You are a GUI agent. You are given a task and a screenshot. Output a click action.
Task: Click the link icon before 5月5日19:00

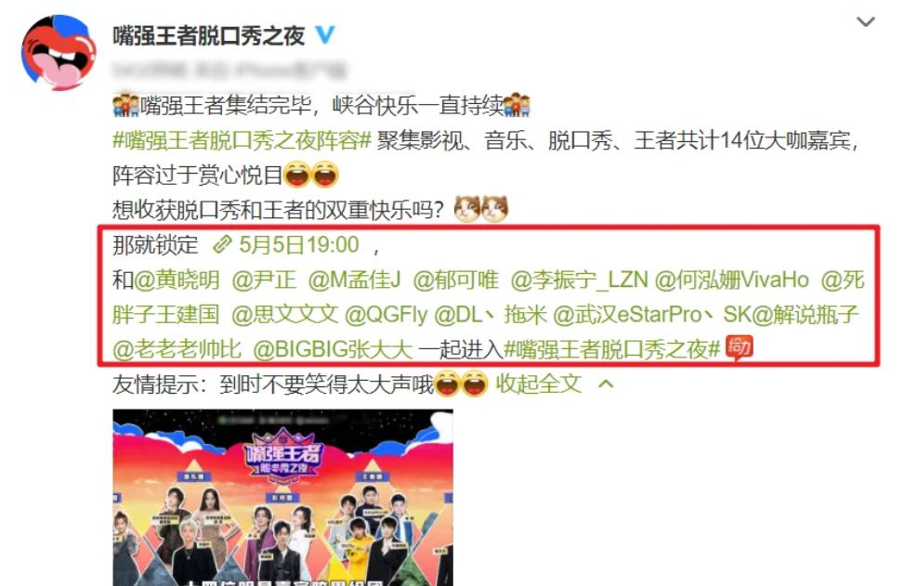[222, 244]
